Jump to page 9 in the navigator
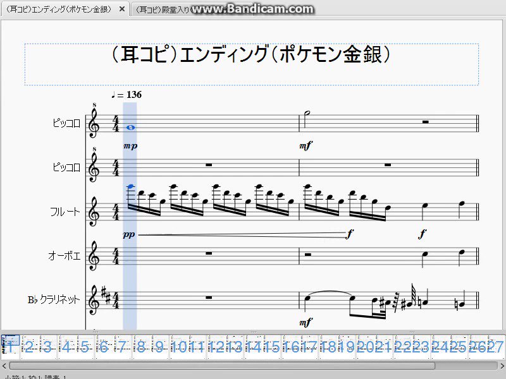This screenshot has width=506, height=379. click(x=160, y=347)
